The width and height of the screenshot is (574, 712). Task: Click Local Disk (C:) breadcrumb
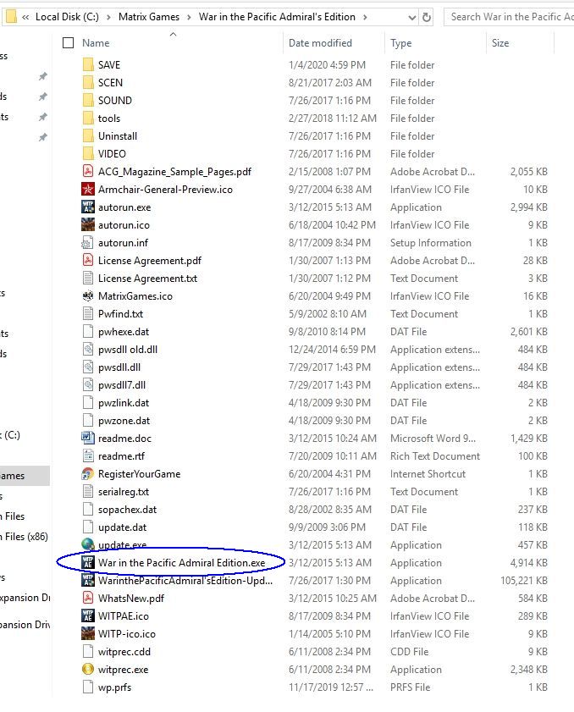(67, 17)
